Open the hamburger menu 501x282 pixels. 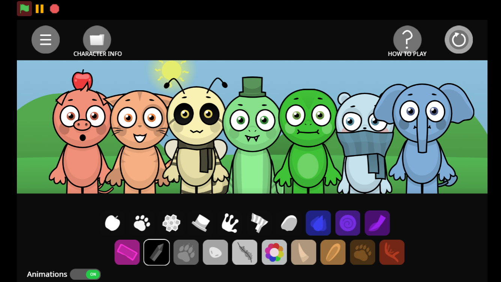click(x=45, y=40)
